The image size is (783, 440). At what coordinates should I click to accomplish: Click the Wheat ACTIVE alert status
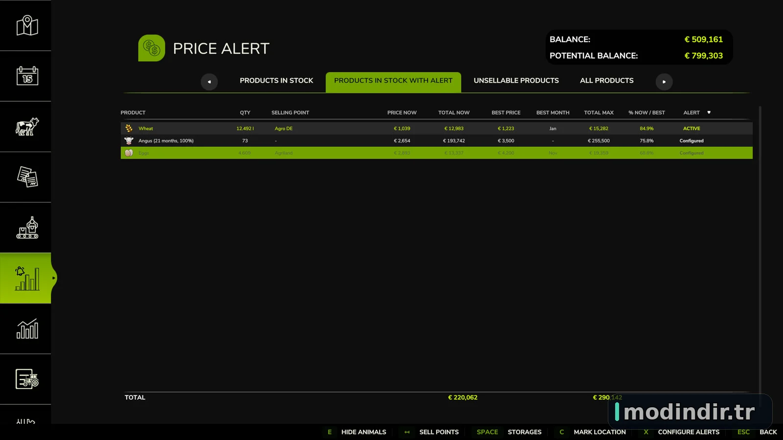[x=691, y=129]
